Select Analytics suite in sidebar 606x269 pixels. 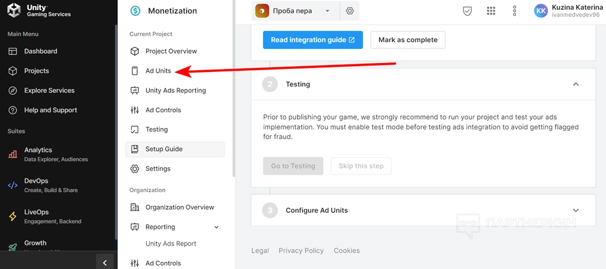pos(38,150)
